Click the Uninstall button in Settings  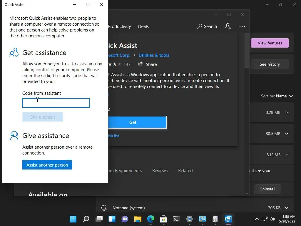pos(267,189)
